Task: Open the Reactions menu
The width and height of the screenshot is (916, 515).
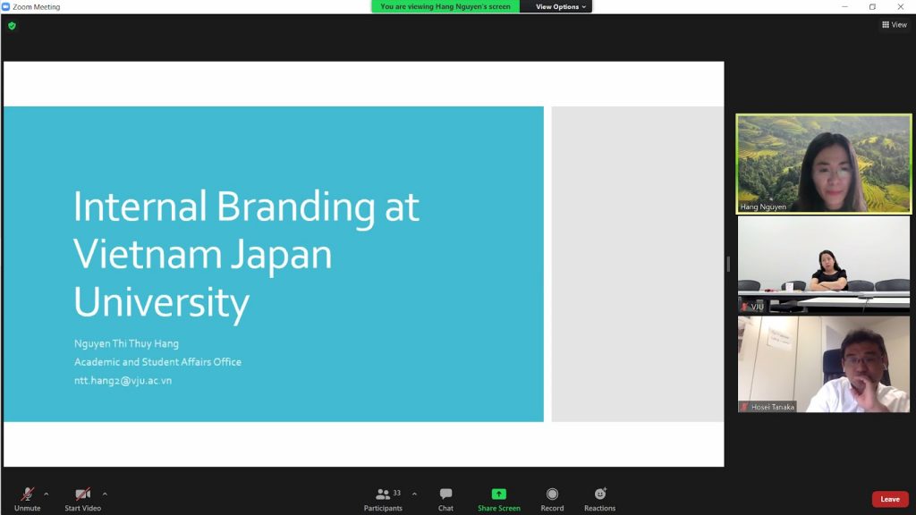Action: [x=600, y=499]
